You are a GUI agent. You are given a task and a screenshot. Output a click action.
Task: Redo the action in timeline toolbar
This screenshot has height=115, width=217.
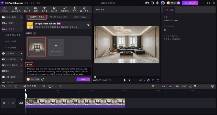coord(10,86)
